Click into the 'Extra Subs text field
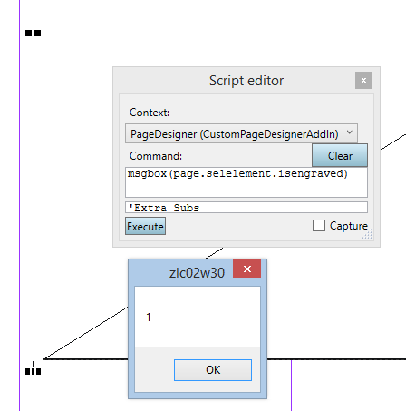 point(246,208)
